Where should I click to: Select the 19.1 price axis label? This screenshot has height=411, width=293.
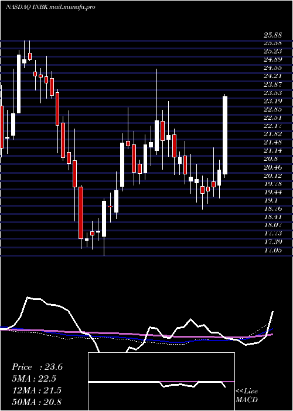[x=271, y=201]
